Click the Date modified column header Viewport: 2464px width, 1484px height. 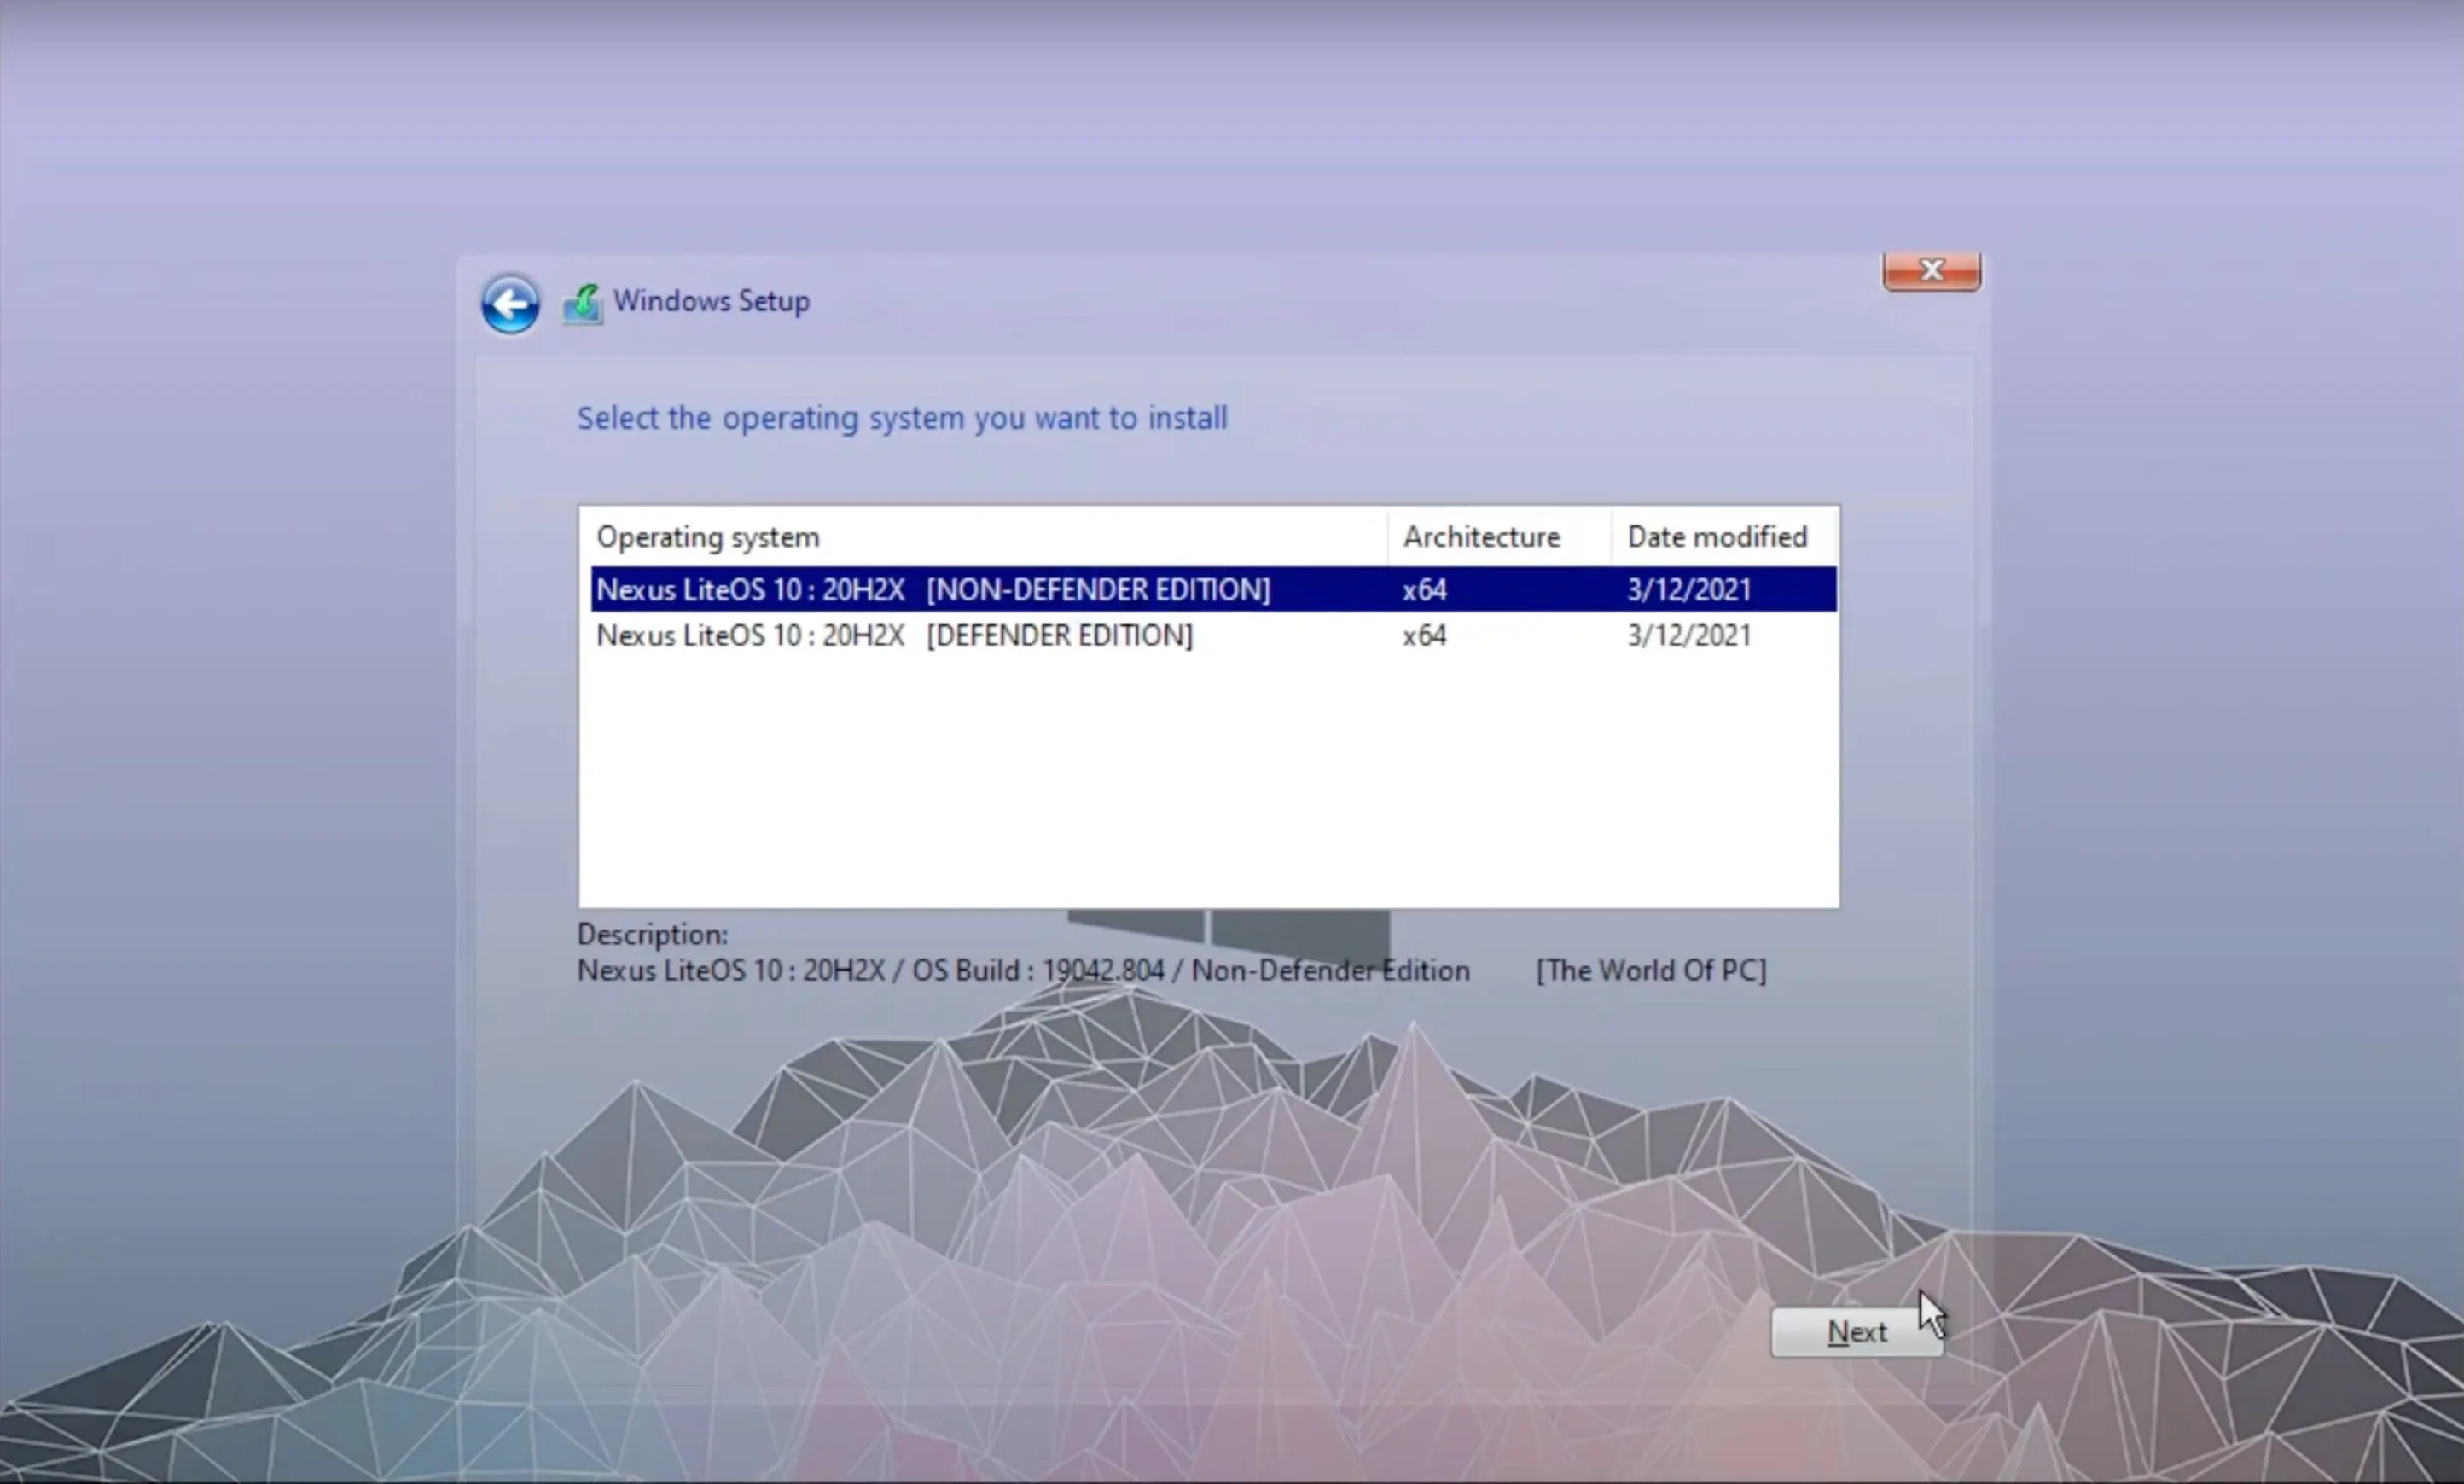tap(1724, 536)
